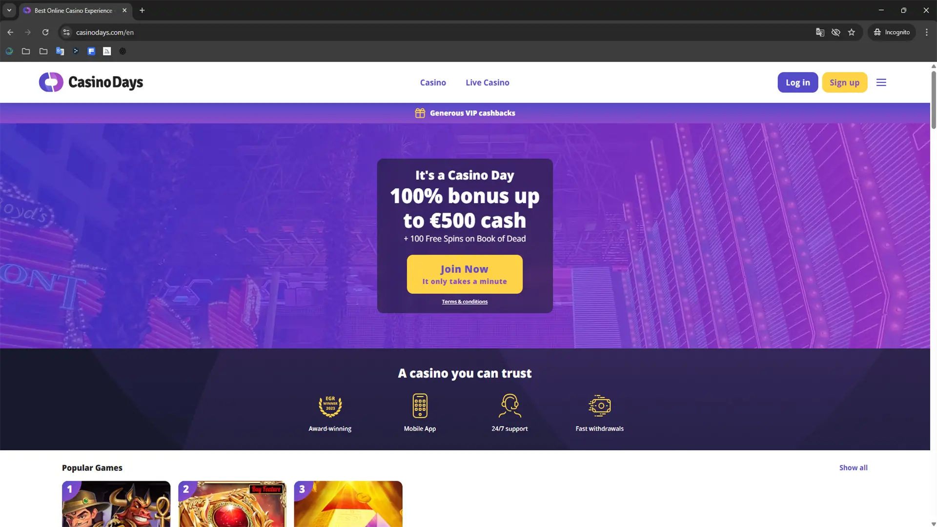Screen dimensions: 937x527
Task: Click the Join Now button
Action: pos(465,274)
